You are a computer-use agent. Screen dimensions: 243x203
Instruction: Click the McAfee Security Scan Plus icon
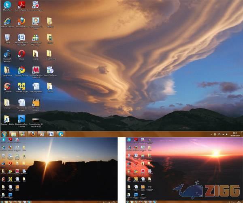point(36,70)
